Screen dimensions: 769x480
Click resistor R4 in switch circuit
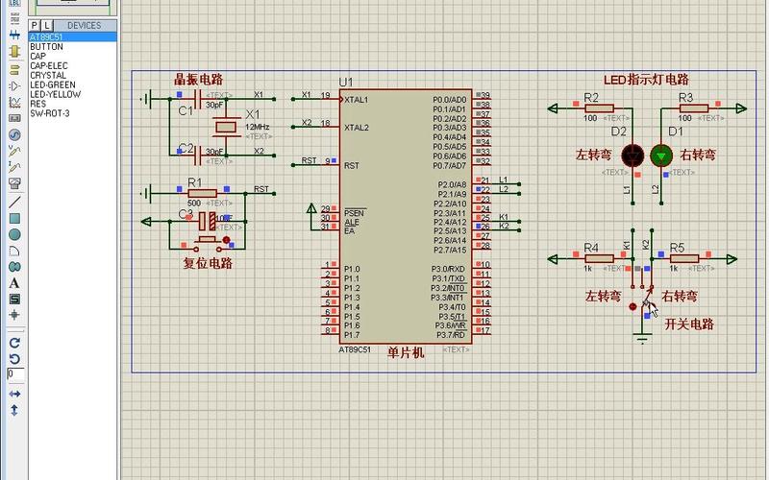pyautogui.click(x=599, y=258)
